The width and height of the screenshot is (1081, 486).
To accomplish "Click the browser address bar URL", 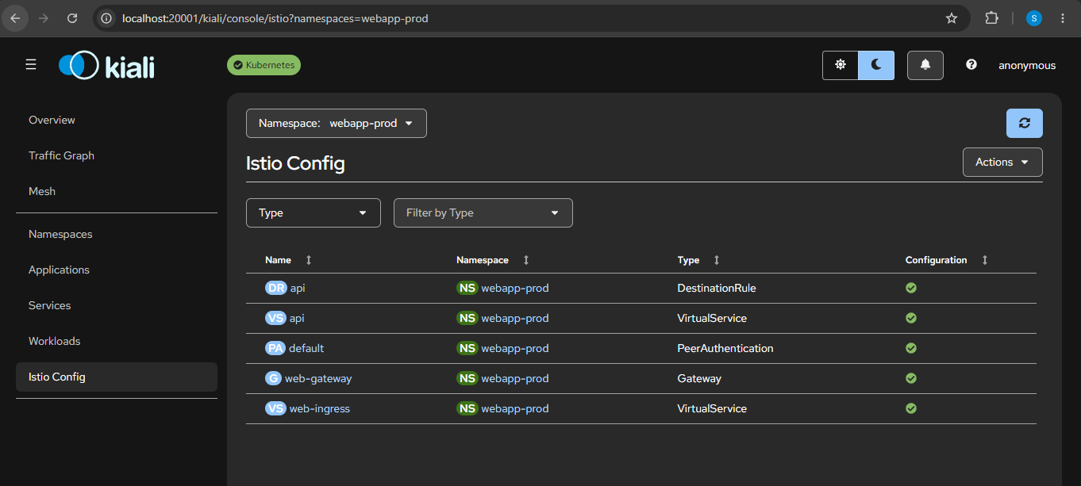I will click(x=275, y=18).
